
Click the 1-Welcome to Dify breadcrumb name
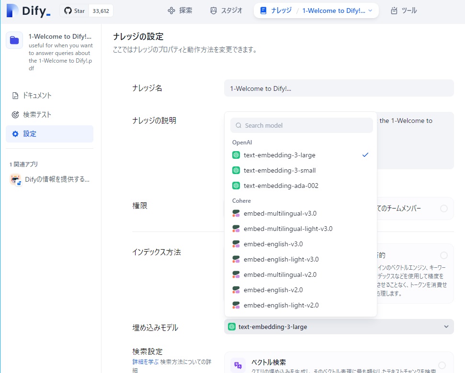click(x=334, y=11)
